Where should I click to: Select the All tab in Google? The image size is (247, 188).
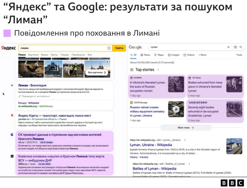(133, 55)
